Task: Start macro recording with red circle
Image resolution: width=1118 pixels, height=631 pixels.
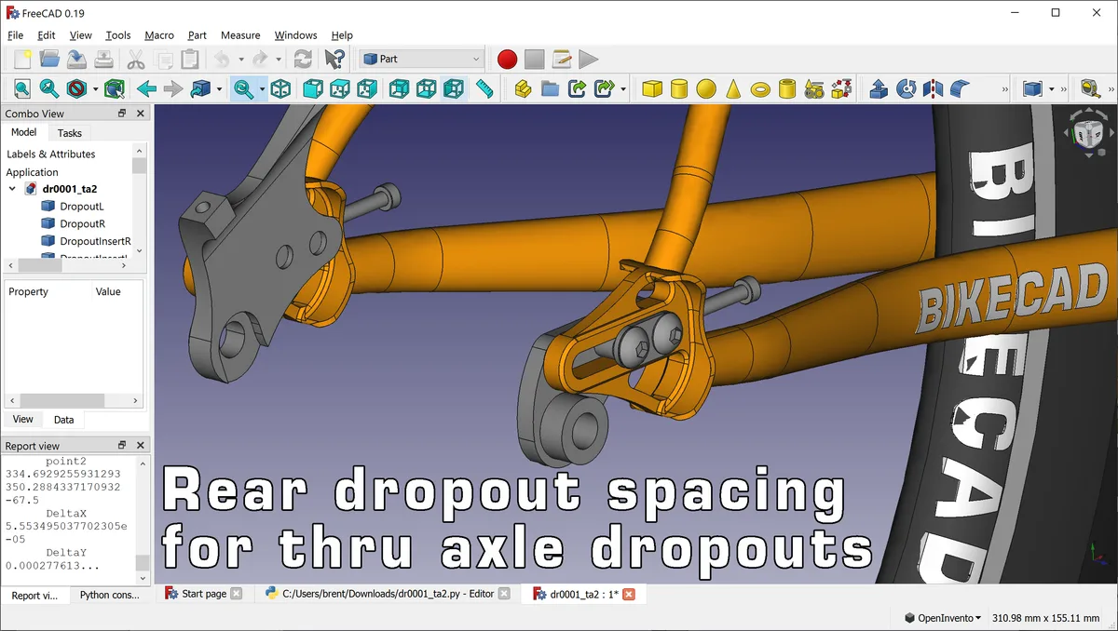Action: pos(507,60)
